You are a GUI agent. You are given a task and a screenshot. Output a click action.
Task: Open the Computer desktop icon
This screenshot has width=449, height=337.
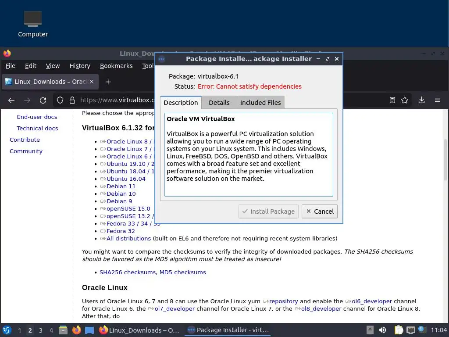[x=32, y=25]
